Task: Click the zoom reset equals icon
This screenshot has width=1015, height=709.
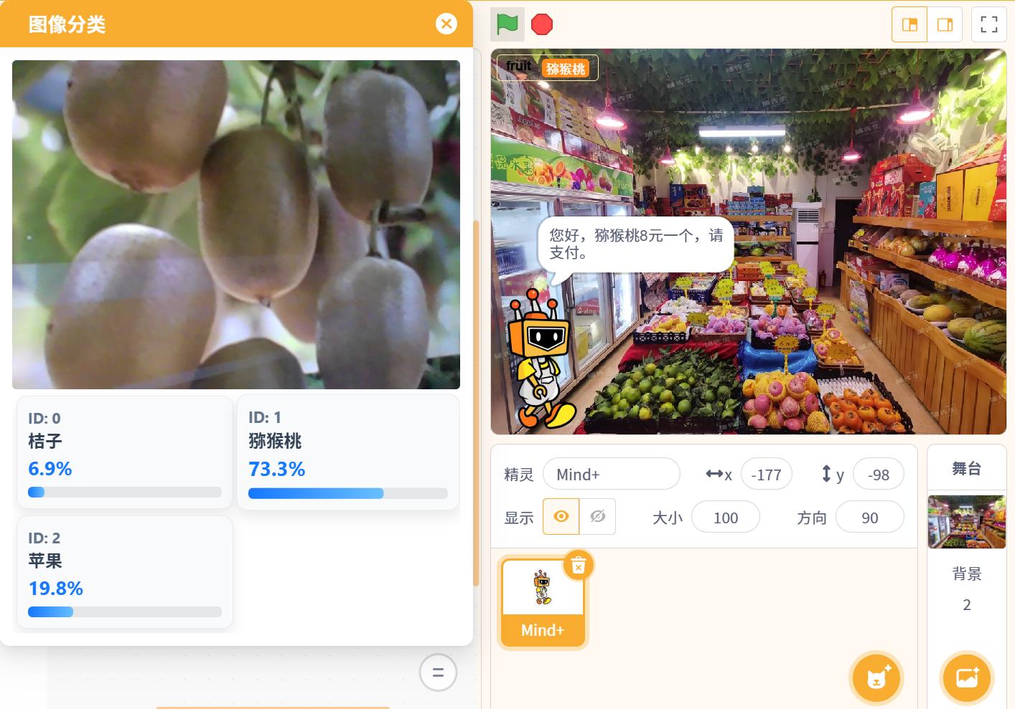Action: (438, 672)
